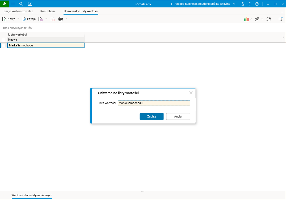The width and height of the screenshot is (286, 200).
Task: Maximize the softlab erp window
Action: (275, 4)
